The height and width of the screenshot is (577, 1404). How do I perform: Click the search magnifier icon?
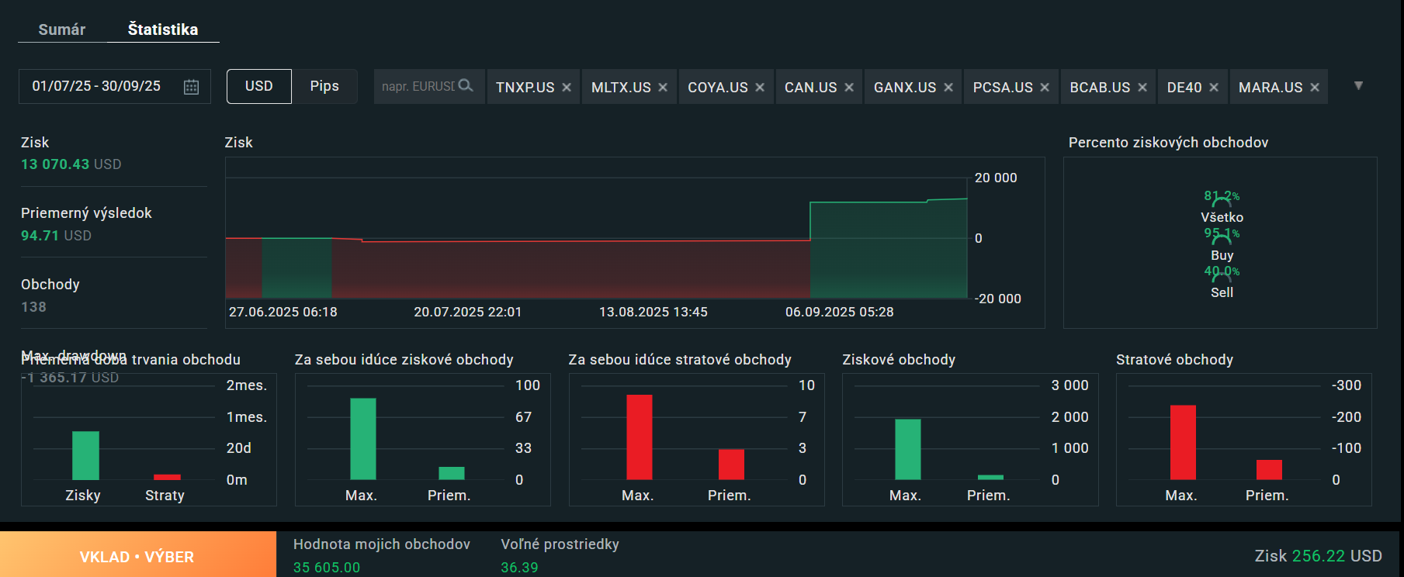[466, 86]
